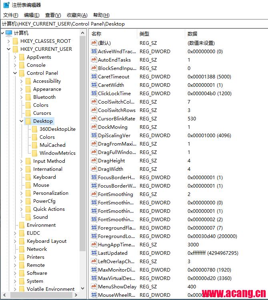Click the Sound key folder icon
This screenshot has height=300, width=268.
pyautogui.click(x=28, y=217)
